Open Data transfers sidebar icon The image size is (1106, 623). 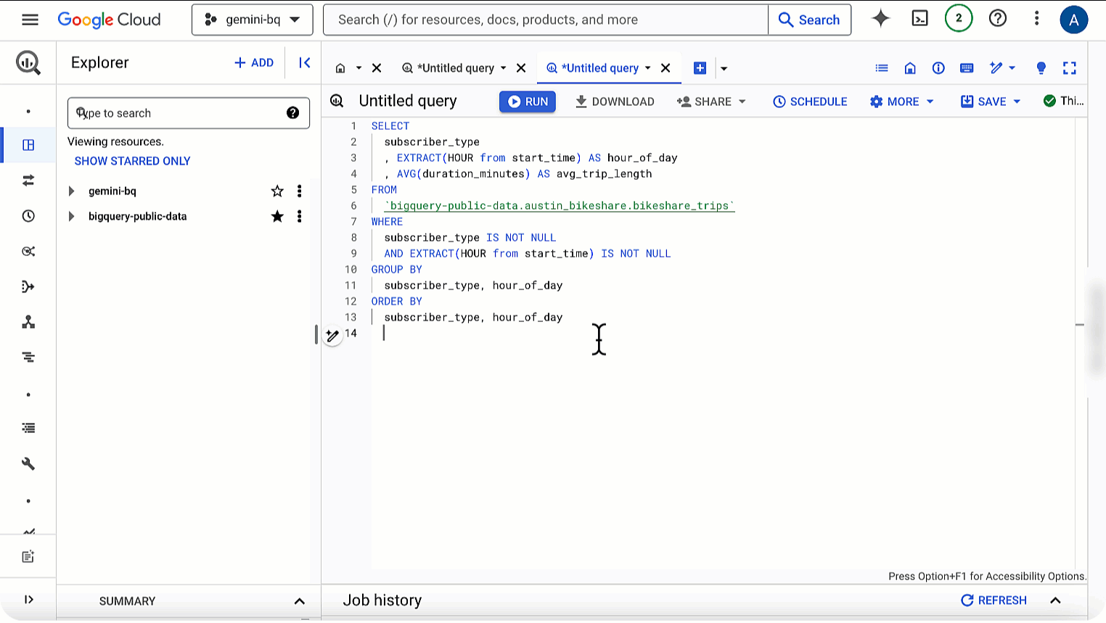28,181
